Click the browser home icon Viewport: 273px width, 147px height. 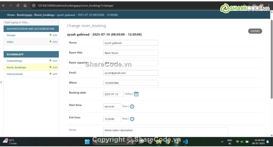(x=25, y=6)
